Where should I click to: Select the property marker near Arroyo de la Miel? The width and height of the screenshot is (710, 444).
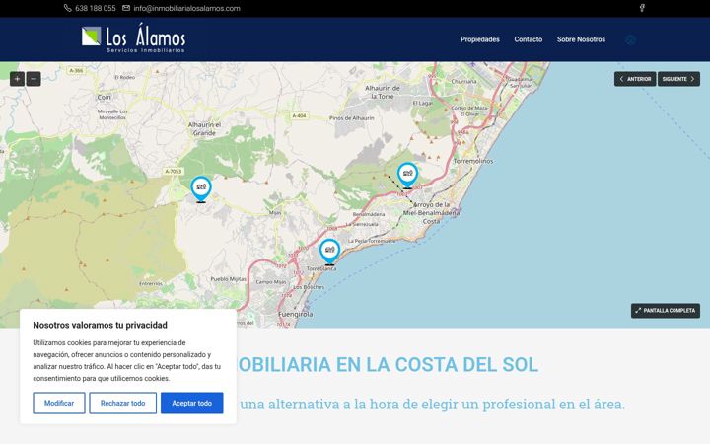(407, 176)
